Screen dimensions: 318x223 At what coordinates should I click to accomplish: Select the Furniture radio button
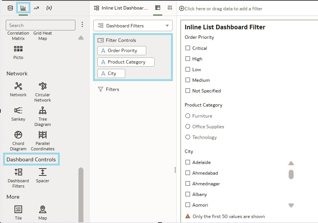coord(187,116)
